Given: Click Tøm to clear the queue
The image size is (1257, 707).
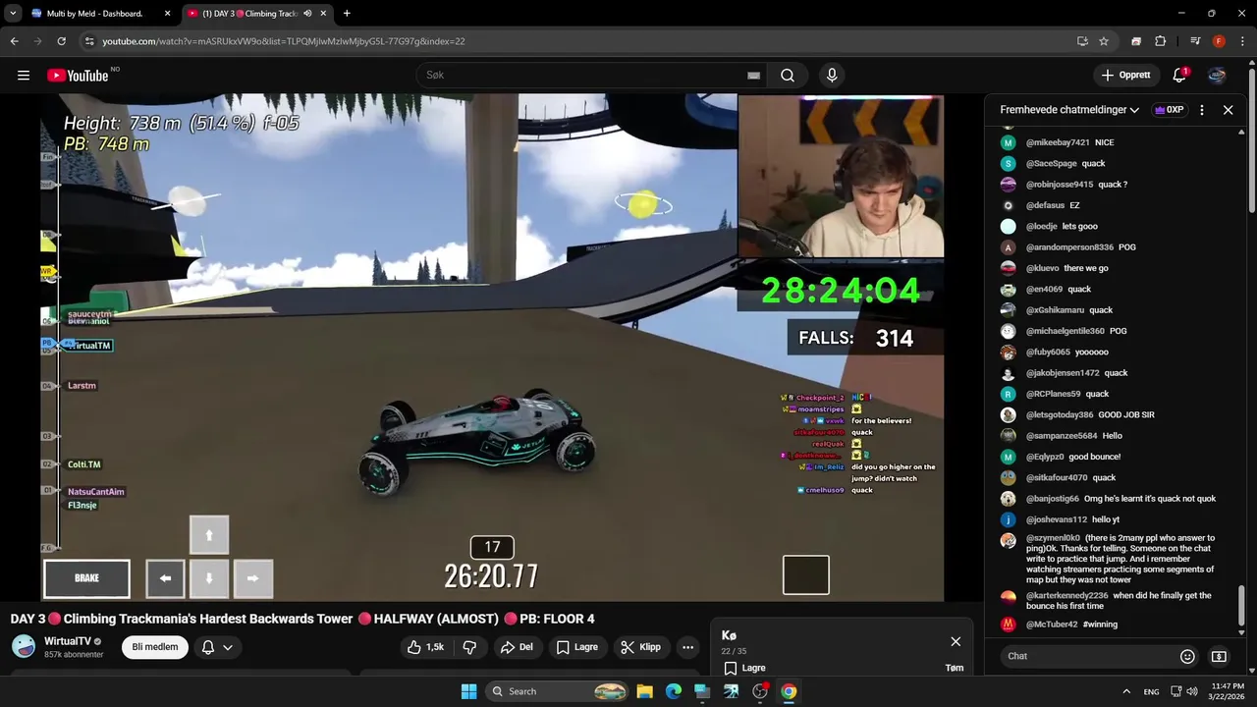Looking at the screenshot, I should coord(954,668).
